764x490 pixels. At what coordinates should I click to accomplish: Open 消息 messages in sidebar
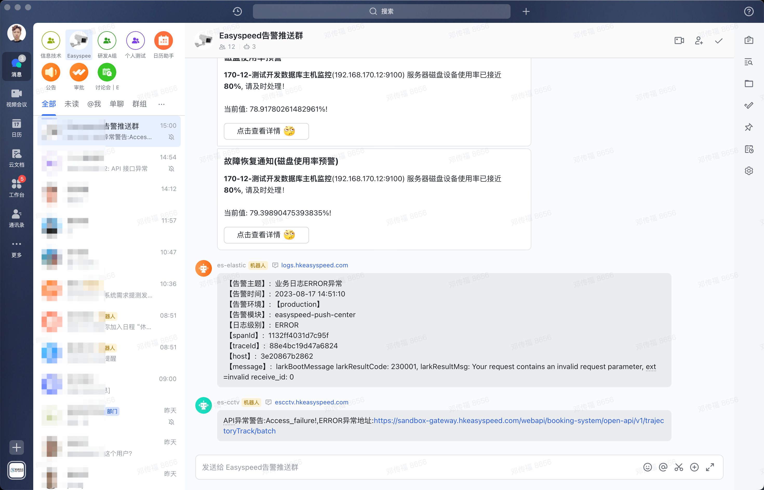[17, 66]
